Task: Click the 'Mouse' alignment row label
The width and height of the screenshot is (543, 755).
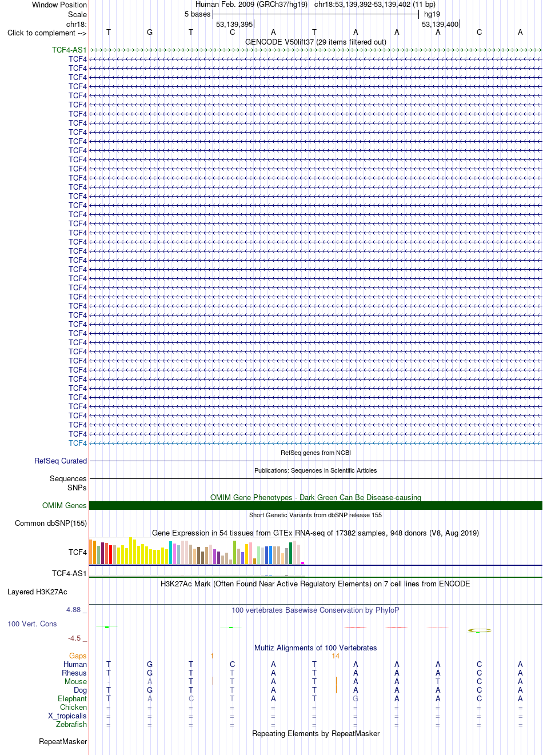Action: (75, 681)
